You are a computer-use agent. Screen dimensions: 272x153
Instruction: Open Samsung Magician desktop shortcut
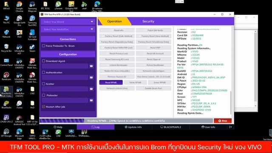click(32, 7)
